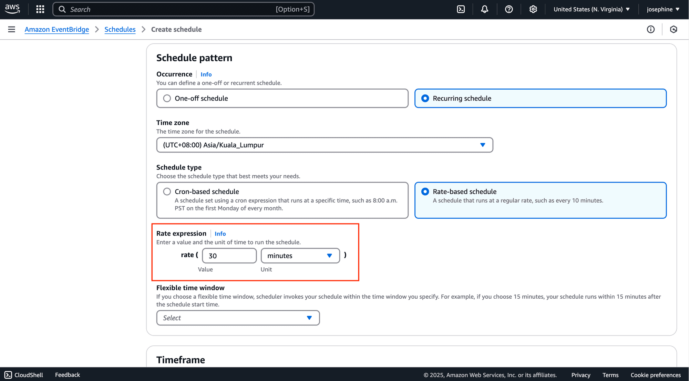The image size is (689, 381).
Task: Open the help question mark menu
Action: [509, 9]
